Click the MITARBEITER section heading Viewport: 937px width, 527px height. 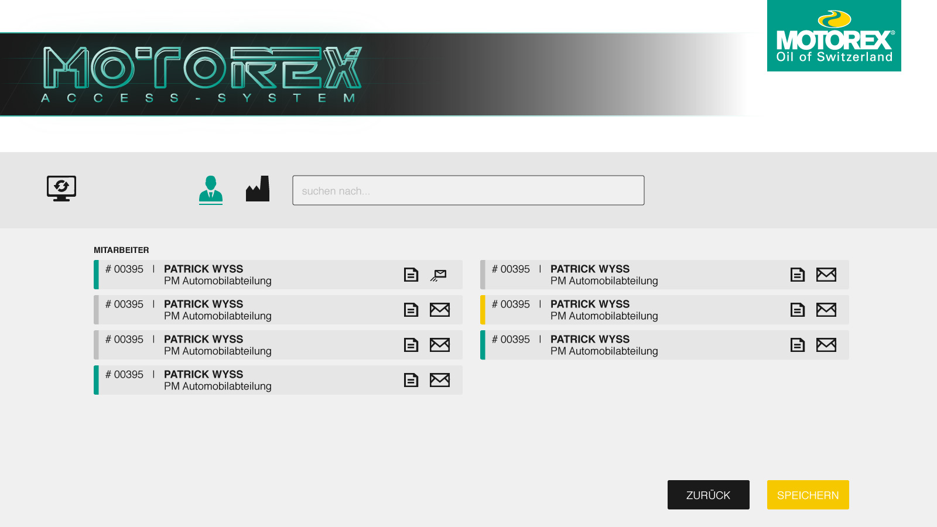(121, 250)
